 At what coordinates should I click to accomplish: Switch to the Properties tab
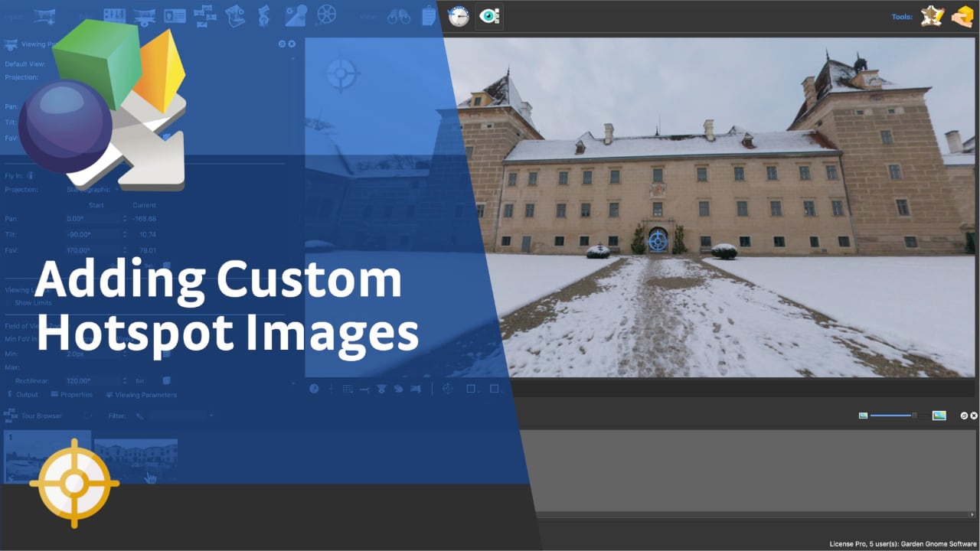[x=71, y=395]
